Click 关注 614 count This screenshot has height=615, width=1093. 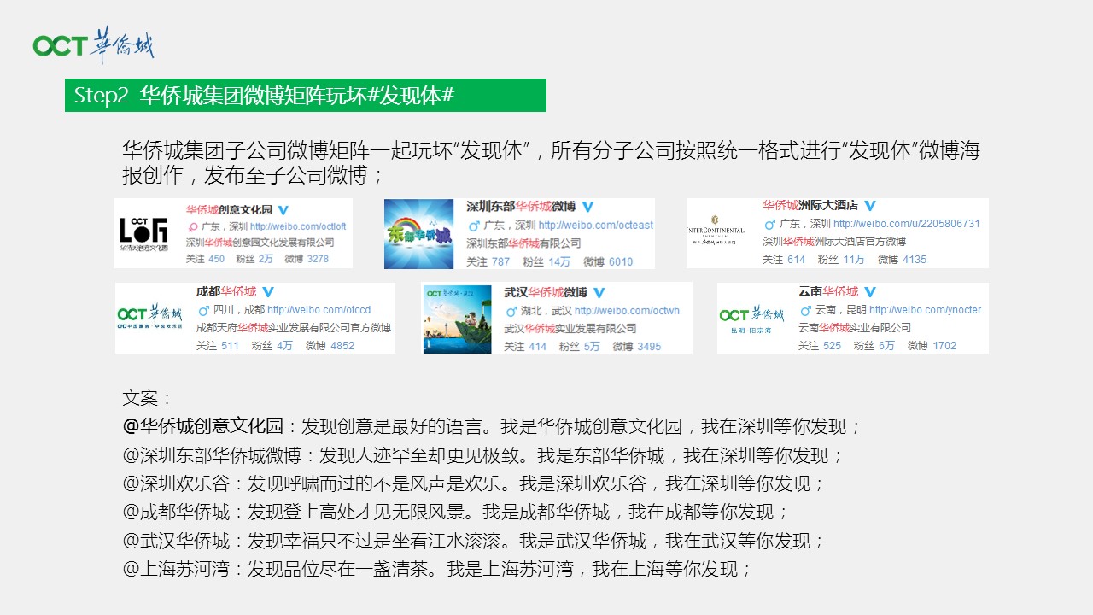(784, 260)
